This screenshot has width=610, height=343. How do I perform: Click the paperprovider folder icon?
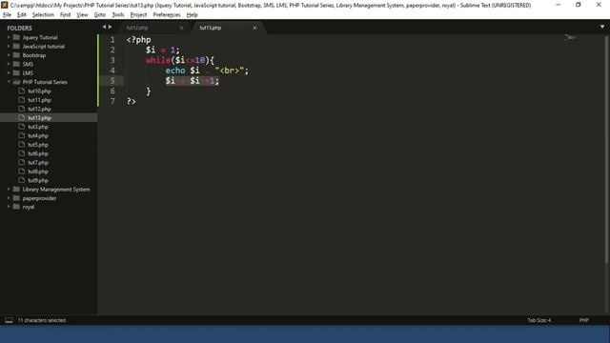click(x=16, y=198)
